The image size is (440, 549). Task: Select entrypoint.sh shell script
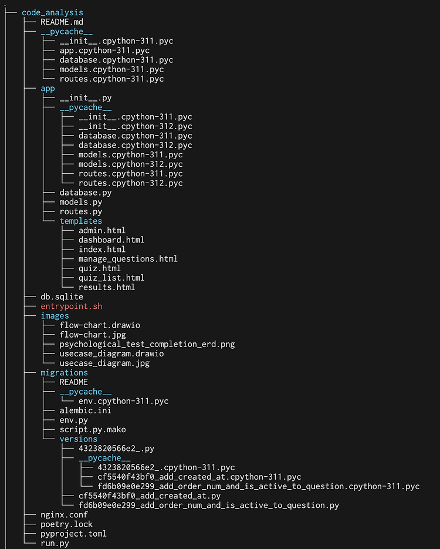pos(71,307)
